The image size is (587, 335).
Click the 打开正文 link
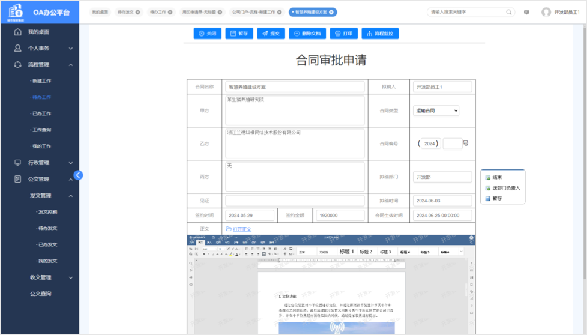[242, 229]
